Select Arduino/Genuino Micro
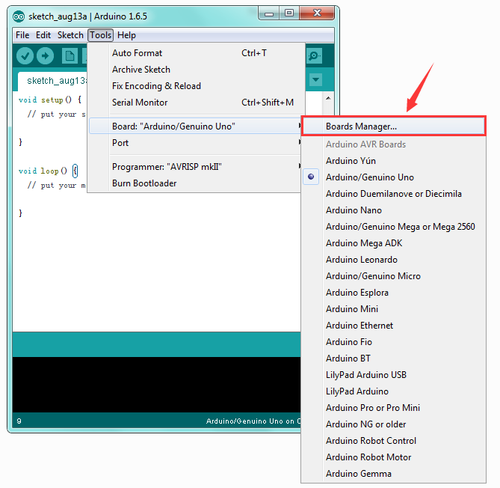The width and height of the screenshot is (500, 488). click(393, 276)
